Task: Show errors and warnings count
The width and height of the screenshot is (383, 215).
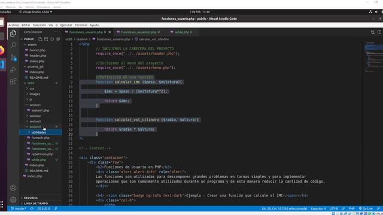Action: click(44, 208)
